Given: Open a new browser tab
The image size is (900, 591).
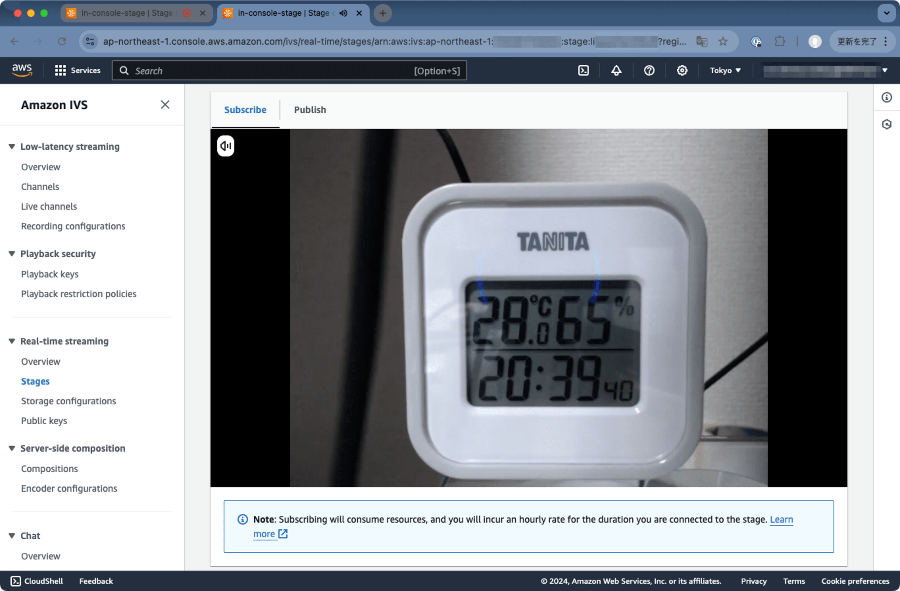Looking at the screenshot, I should coord(382,13).
